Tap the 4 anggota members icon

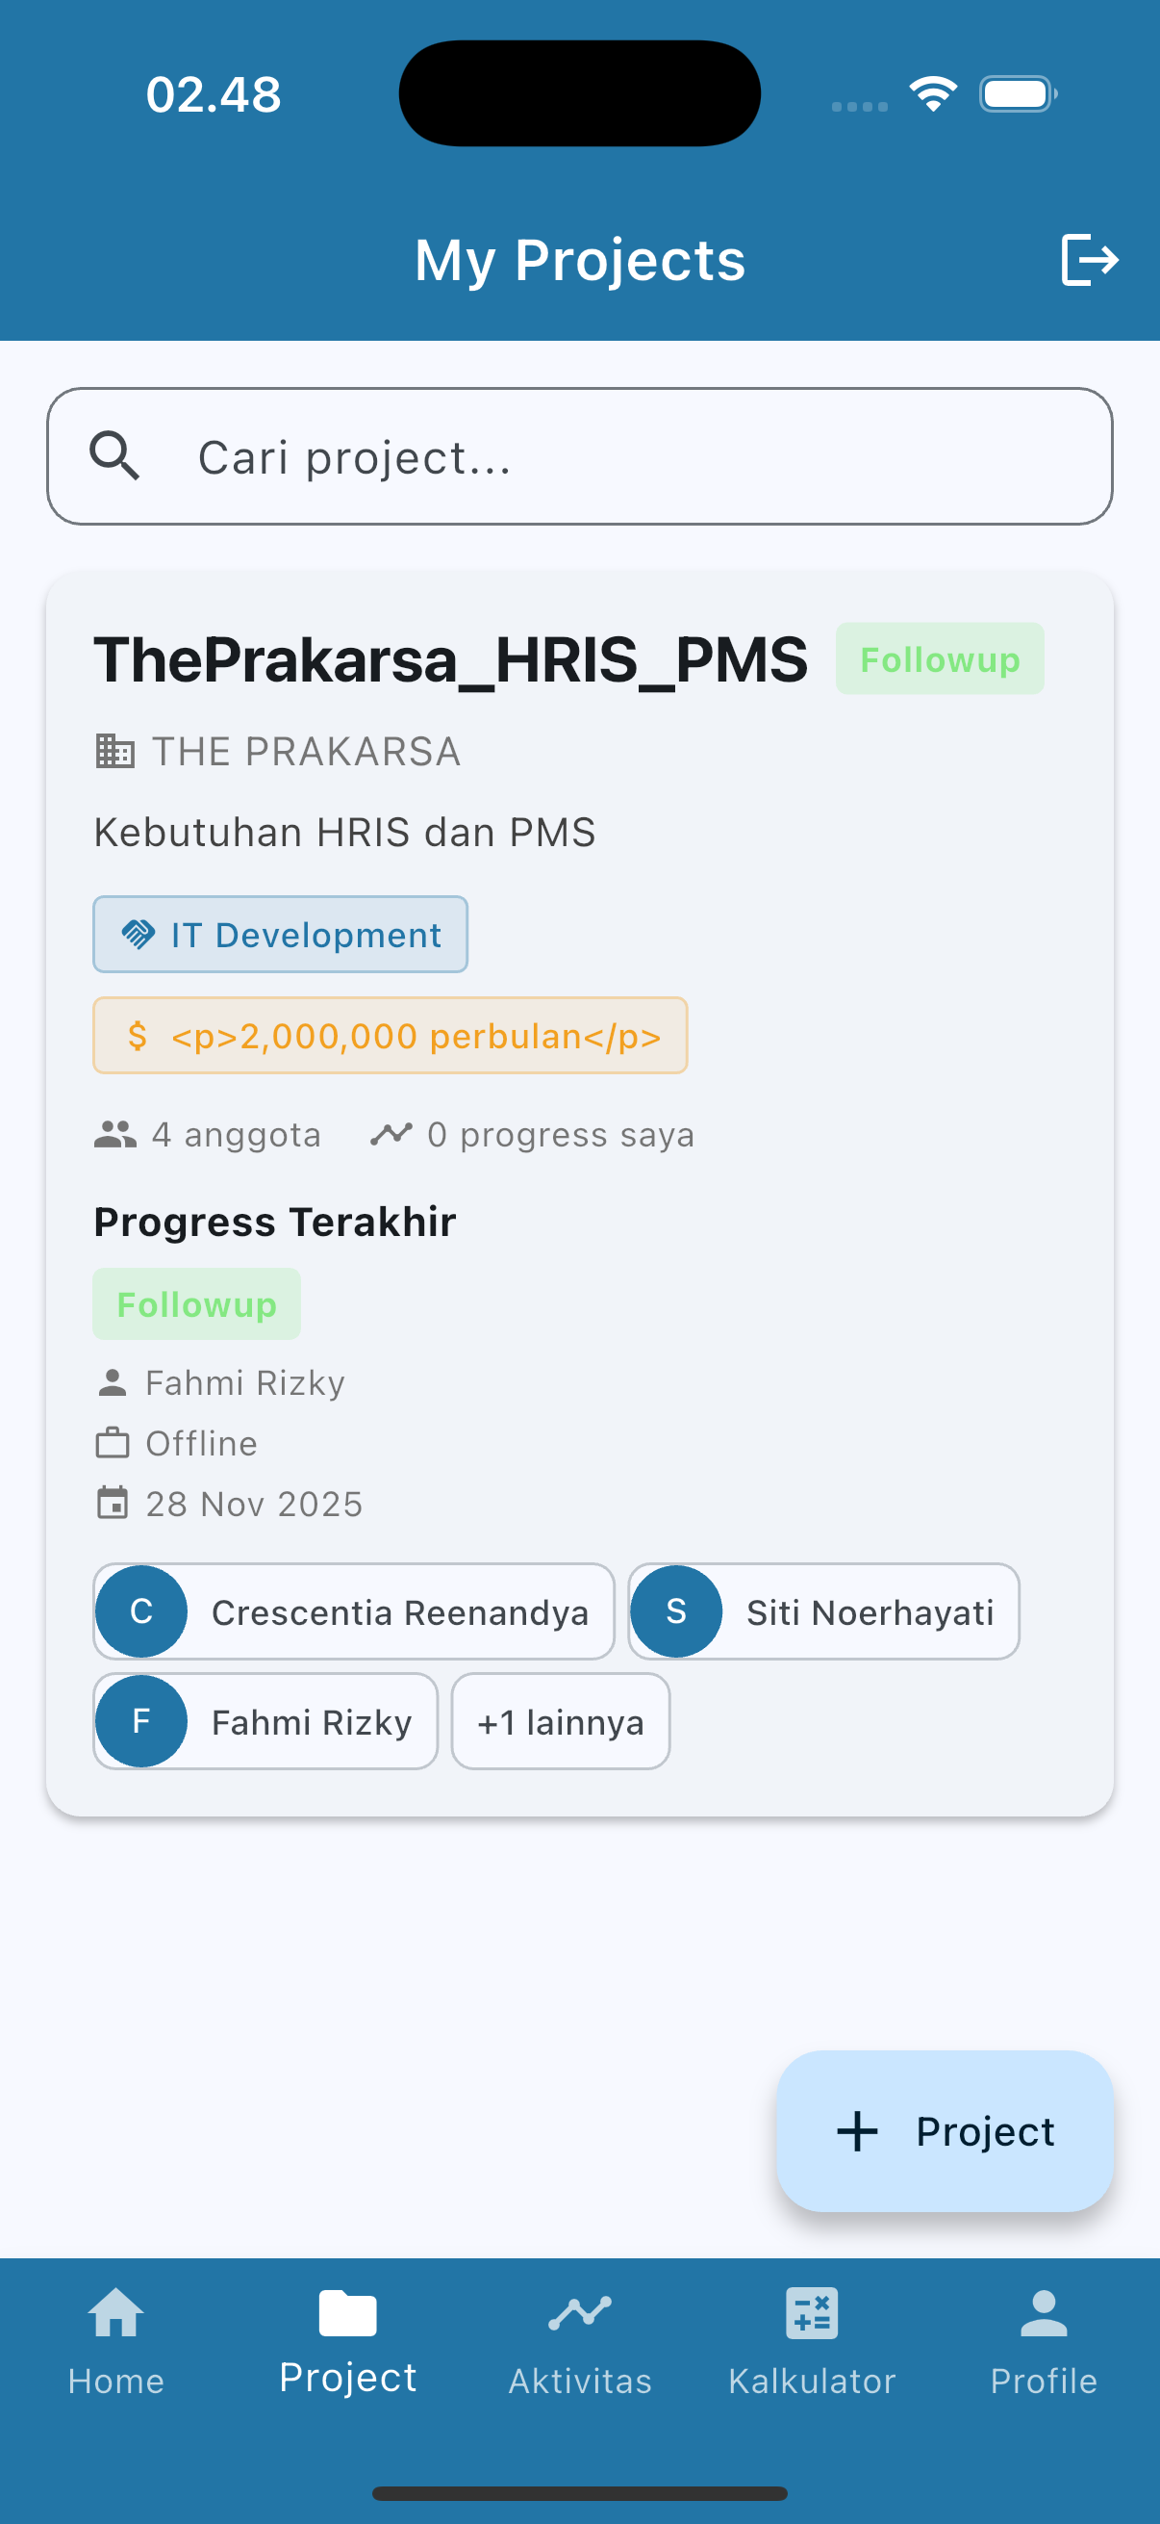click(x=114, y=1135)
